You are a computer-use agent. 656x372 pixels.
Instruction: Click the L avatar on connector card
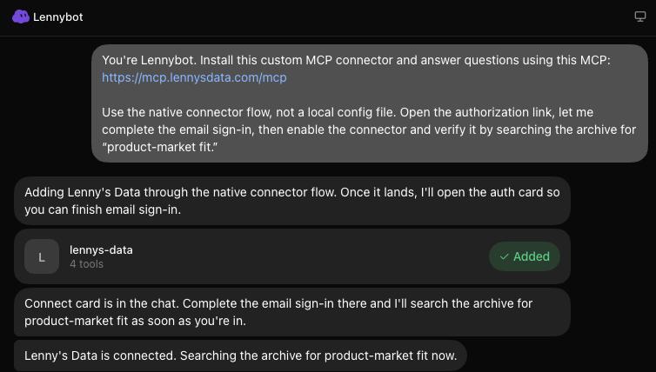point(42,256)
